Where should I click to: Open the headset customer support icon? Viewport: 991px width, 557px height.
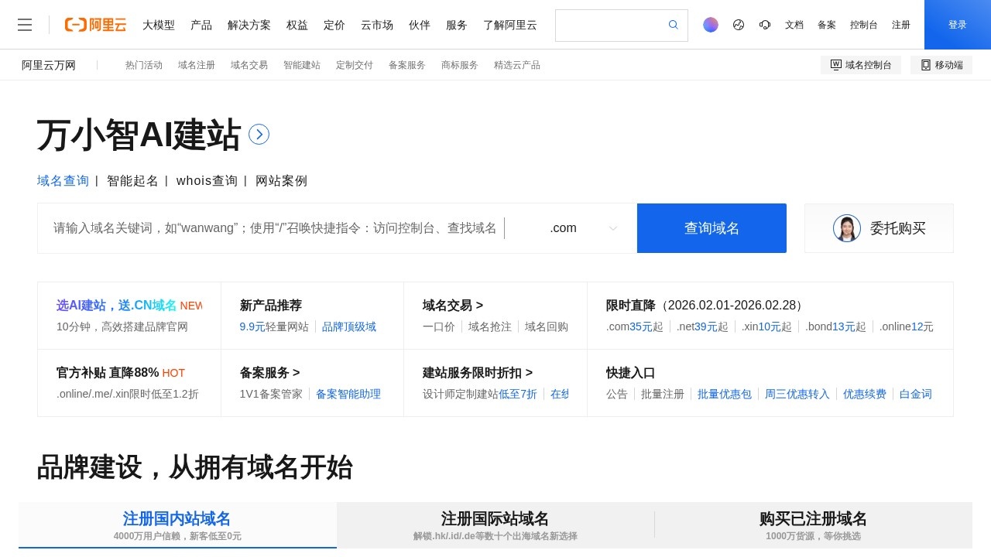tap(765, 25)
